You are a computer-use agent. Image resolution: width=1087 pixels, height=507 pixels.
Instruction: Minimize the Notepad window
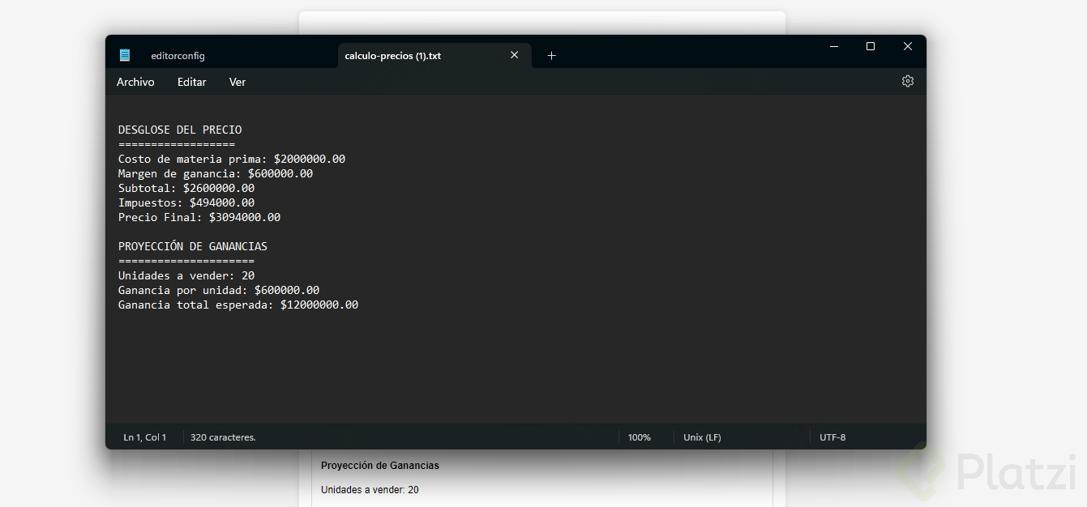coord(833,47)
